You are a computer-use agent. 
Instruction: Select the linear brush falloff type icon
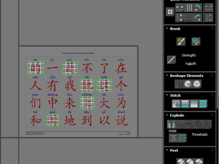coord(171,60)
